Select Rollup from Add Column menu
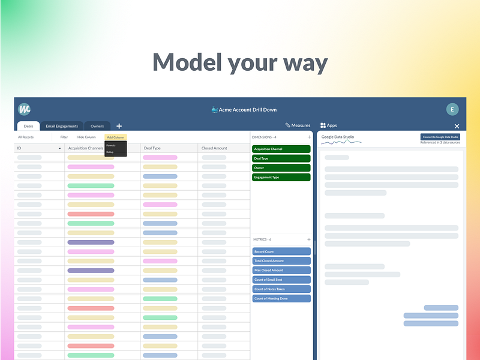This screenshot has height=360, width=480. (110, 152)
